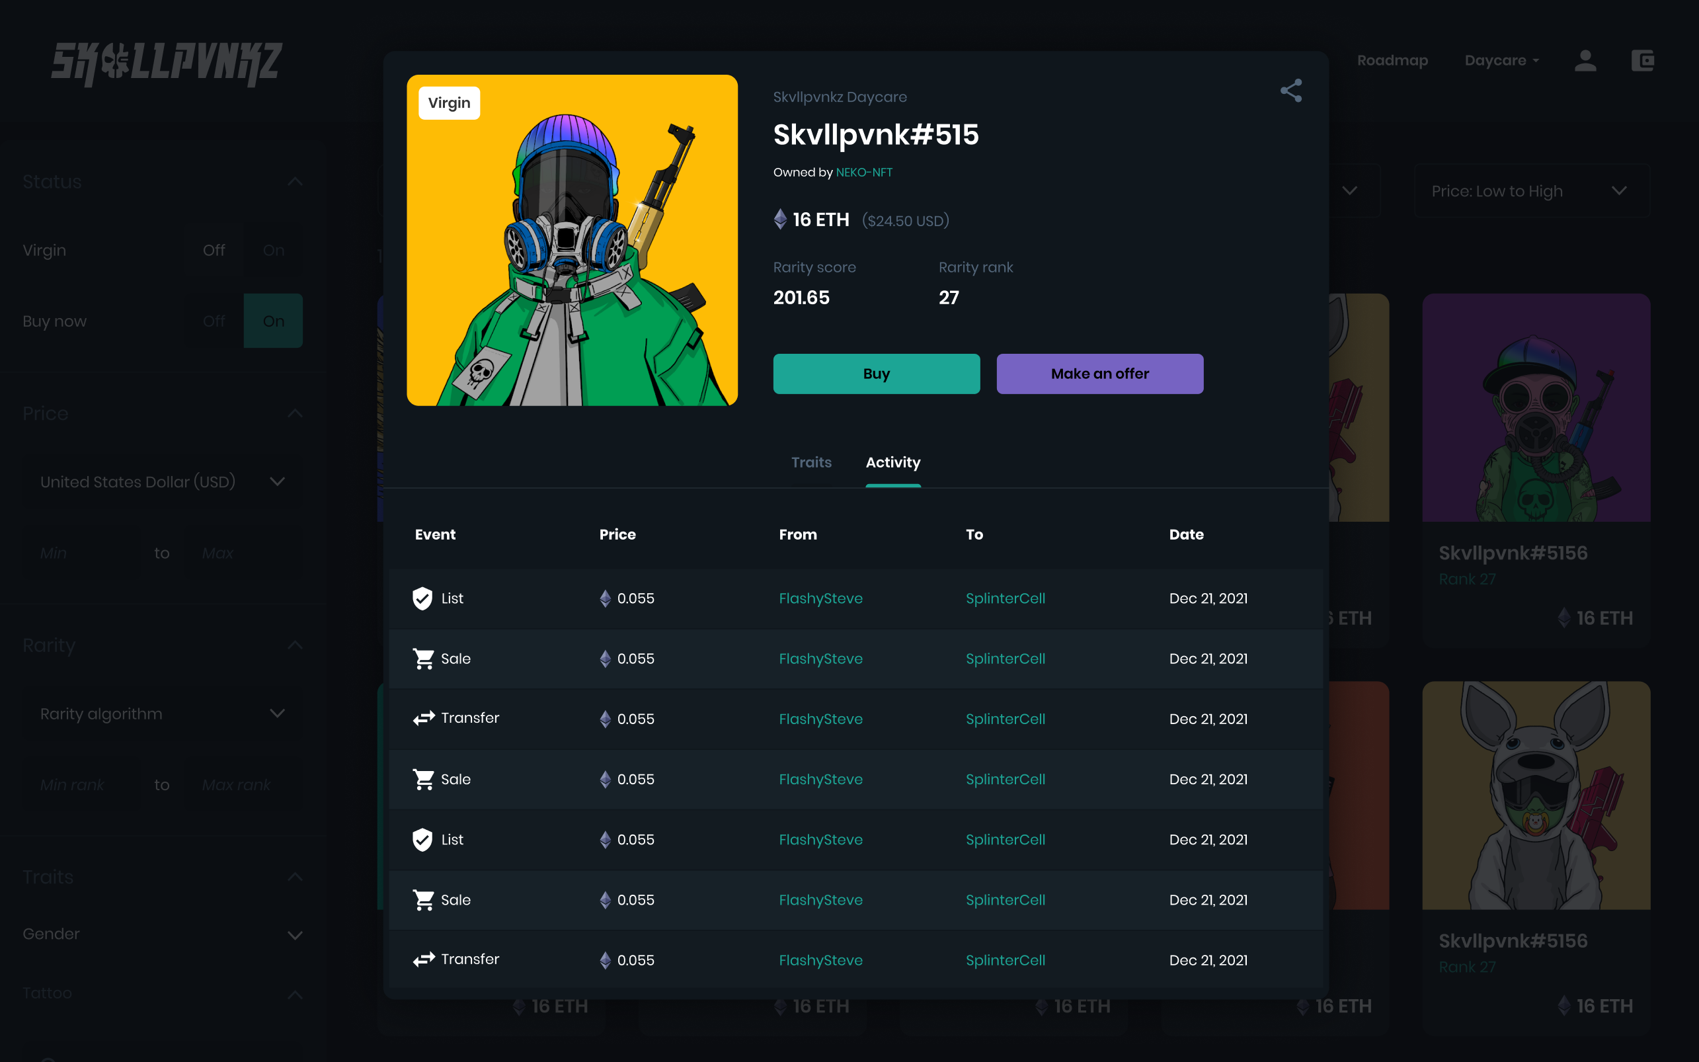1699x1062 pixels.
Task: Turn Buy now filter Off
Action: point(214,321)
